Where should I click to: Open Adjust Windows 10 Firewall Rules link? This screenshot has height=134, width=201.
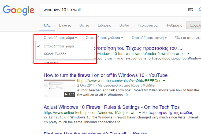tap(112, 107)
